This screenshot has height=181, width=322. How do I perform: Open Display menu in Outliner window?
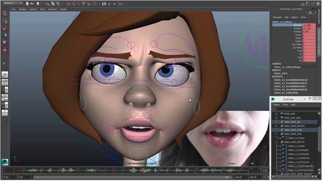276,105
